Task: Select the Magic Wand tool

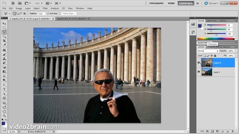Action: coord(4,36)
